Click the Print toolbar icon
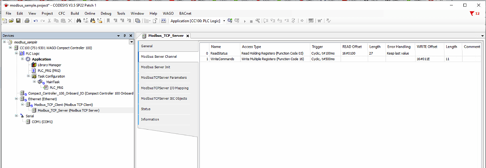Viewport: 486px width, 168px height. coord(27,21)
